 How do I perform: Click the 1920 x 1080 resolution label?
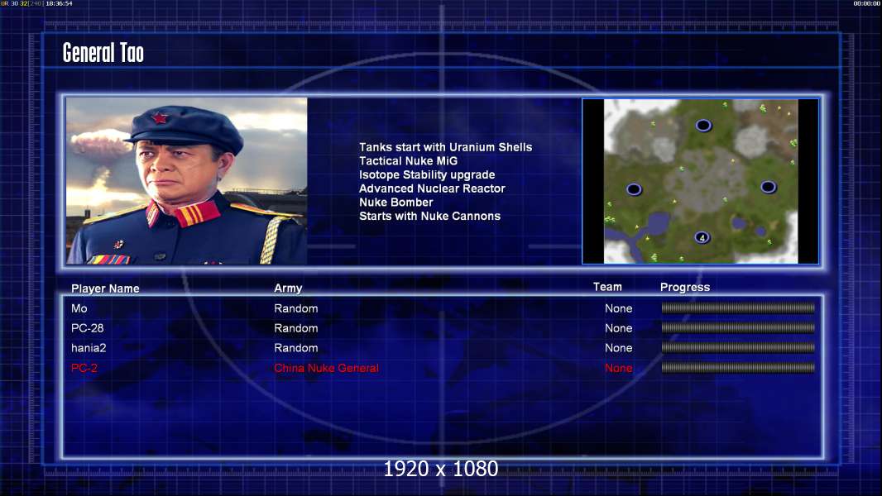coord(441,469)
